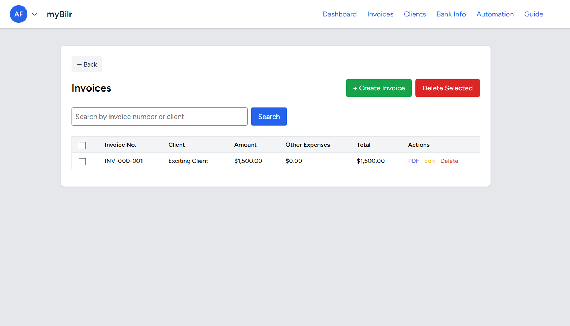Click the myBilr logo
Screen dimensions: 570x326
(59, 14)
